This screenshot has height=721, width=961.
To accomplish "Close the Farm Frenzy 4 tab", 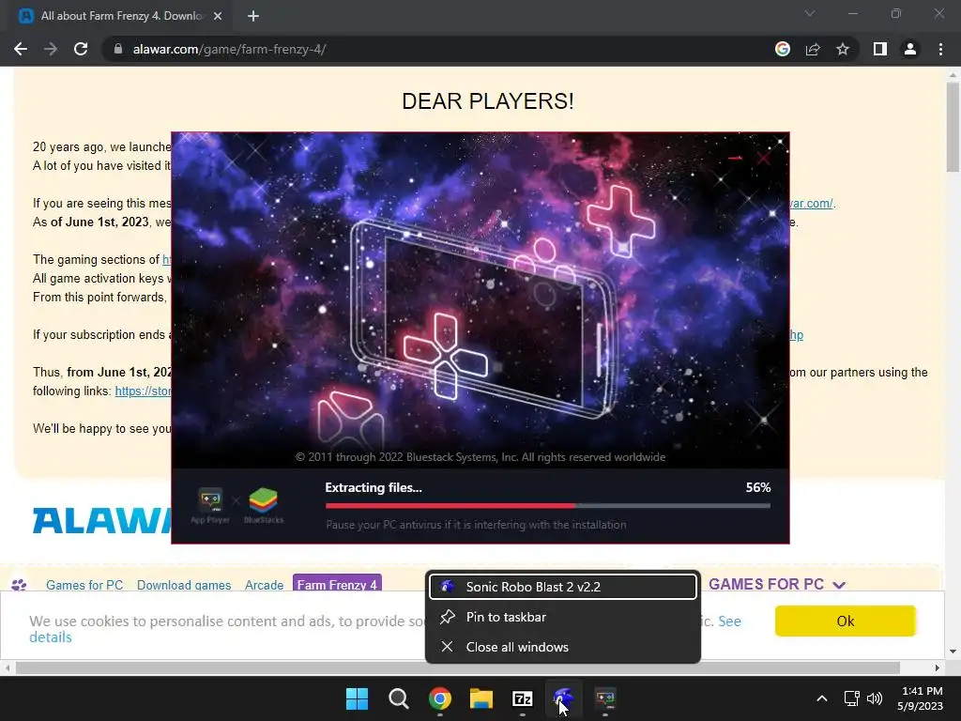I will (x=218, y=16).
